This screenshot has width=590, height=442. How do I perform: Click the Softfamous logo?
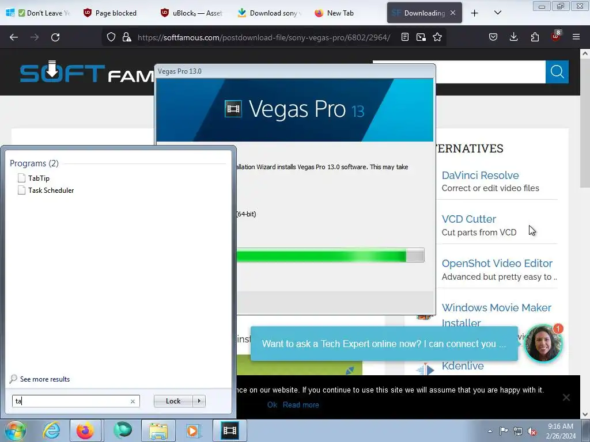coord(86,72)
